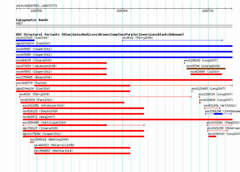Viewport: 240px width, 172px height.
Task: Open the nsv8010 (Perry2008) label
Action: (x=35, y=94)
